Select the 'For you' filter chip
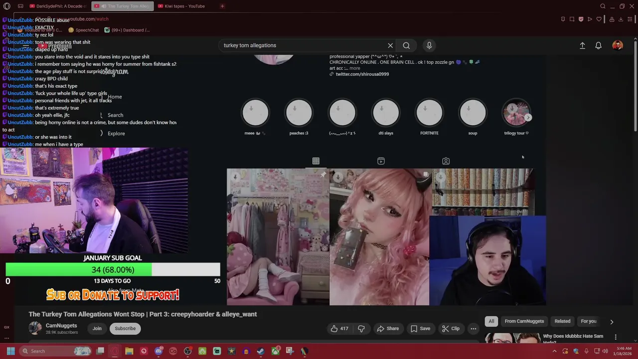The height and width of the screenshot is (359, 638). click(588, 321)
